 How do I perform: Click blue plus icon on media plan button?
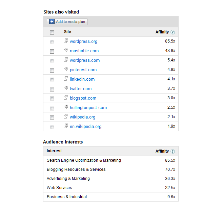tap(52, 22)
